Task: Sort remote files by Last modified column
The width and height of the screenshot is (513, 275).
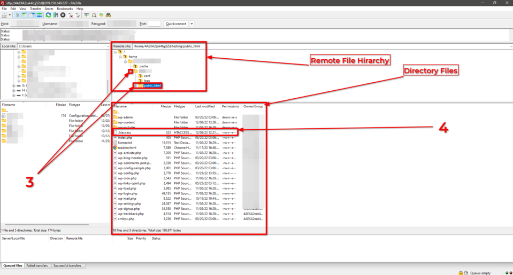Action: 205,106
